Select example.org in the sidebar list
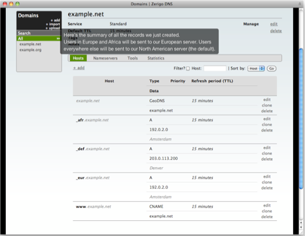The image size is (305, 236). coord(30,50)
